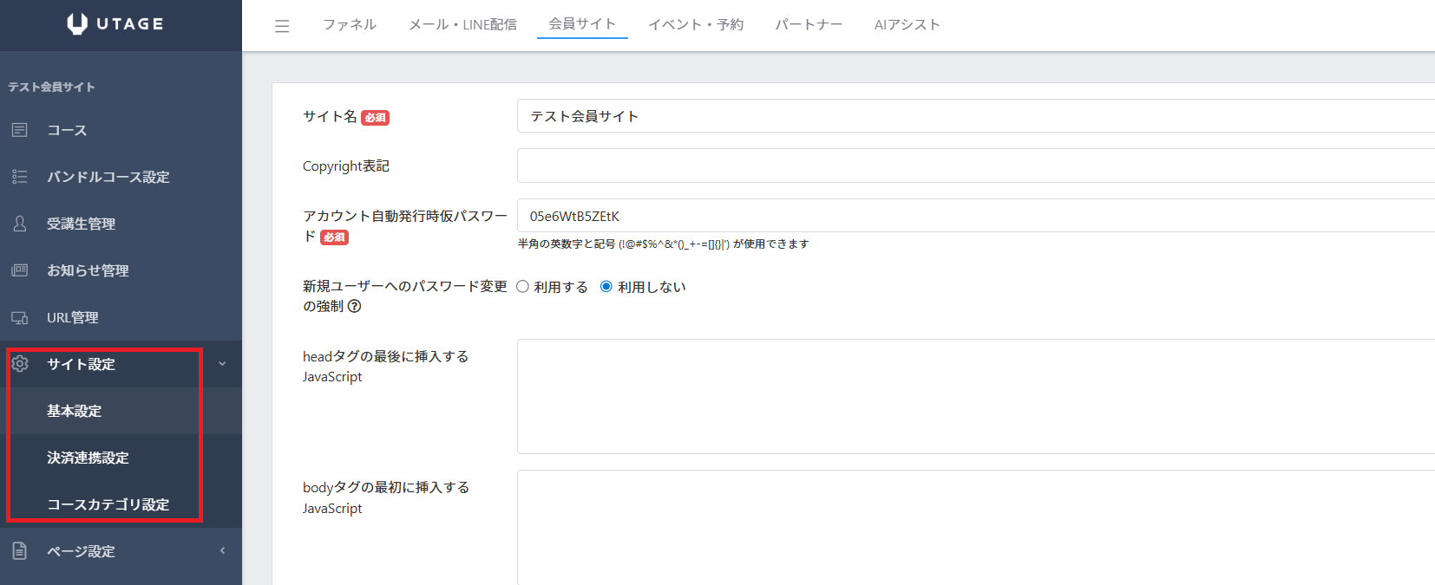Image resolution: width=1435 pixels, height=585 pixels.
Task: Click the ページ設定 document icon
Action: pos(20,551)
